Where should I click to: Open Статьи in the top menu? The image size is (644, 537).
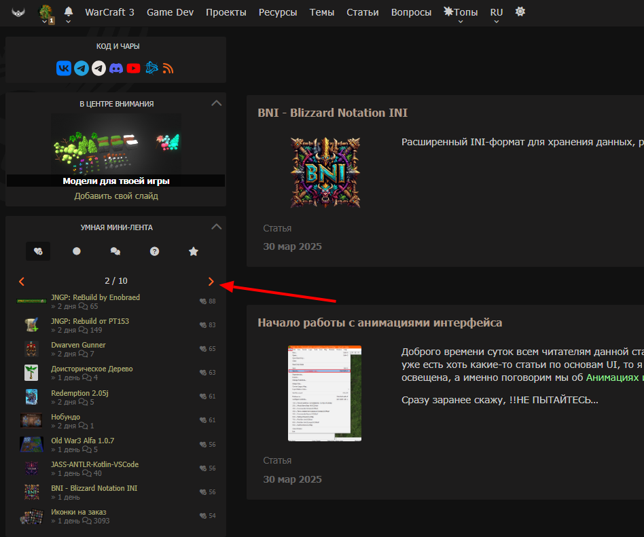click(x=362, y=12)
